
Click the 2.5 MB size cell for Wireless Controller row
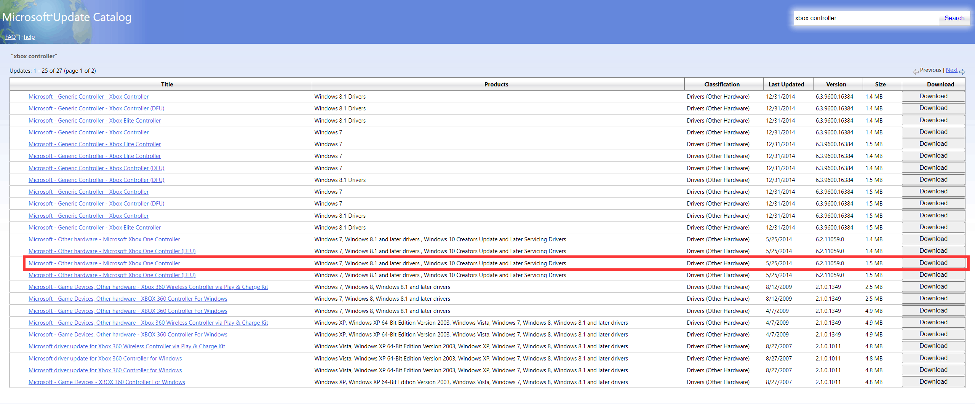(874, 287)
